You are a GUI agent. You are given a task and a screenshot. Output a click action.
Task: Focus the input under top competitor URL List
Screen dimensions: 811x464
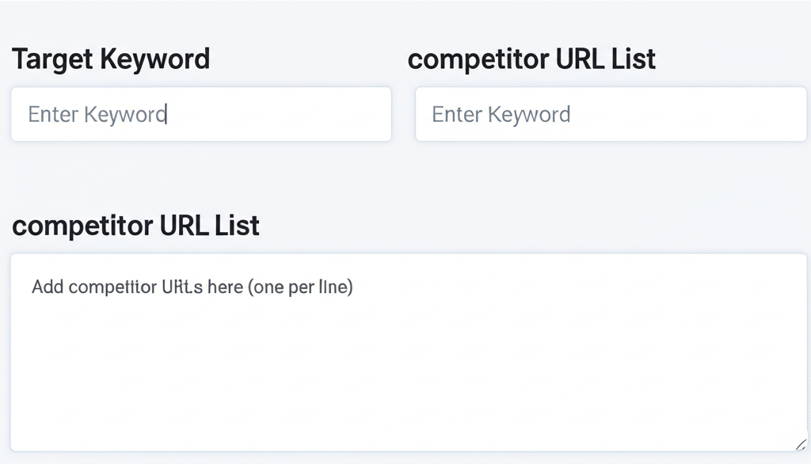pyautogui.click(x=610, y=114)
